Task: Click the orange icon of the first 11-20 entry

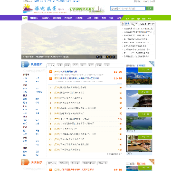Action: [x=50, y=72]
